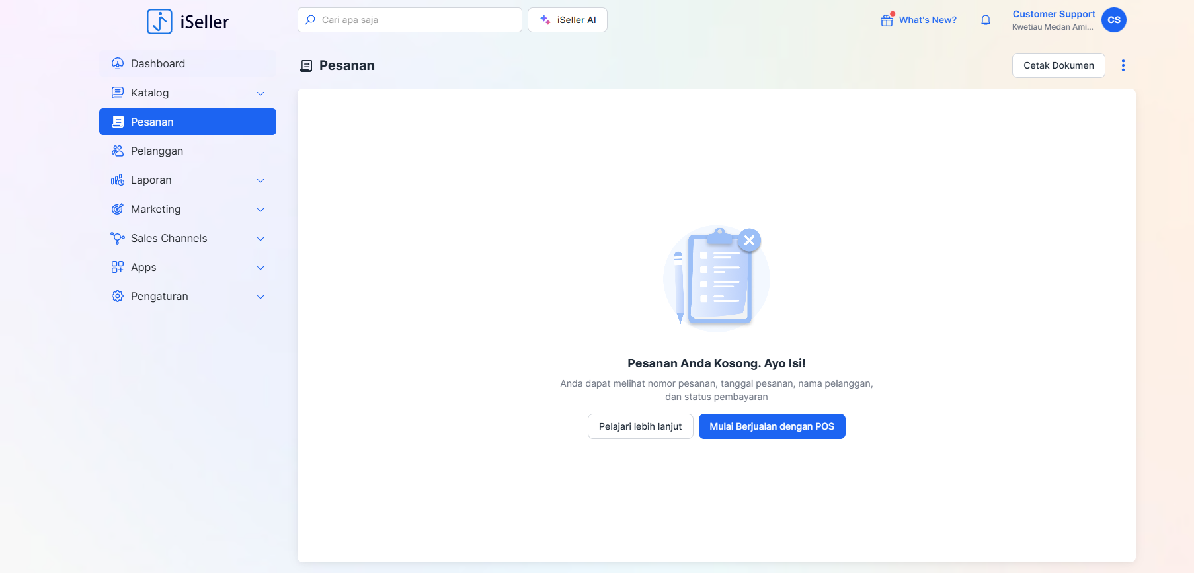Open the CS user avatar
The image size is (1194, 573).
click(1113, 20)
